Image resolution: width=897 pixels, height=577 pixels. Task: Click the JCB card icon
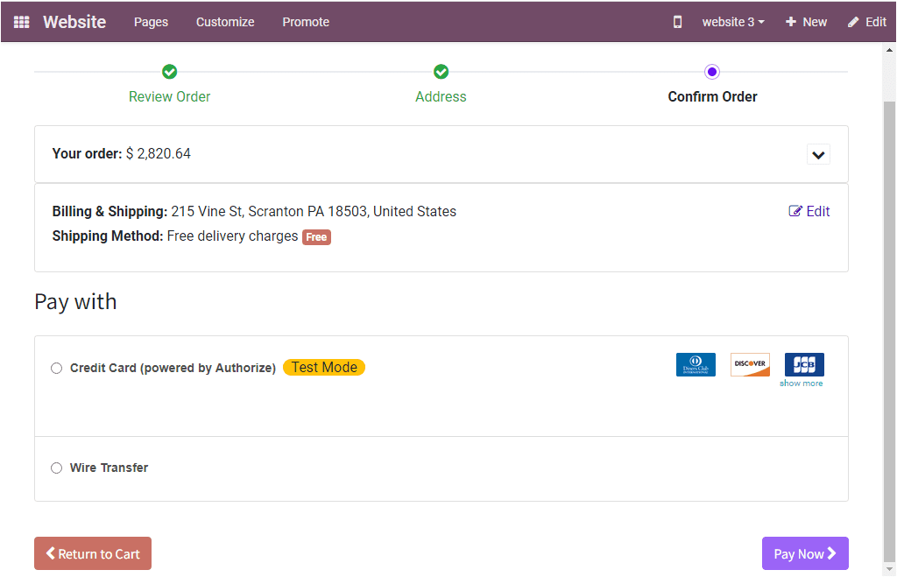coord(802,363)
